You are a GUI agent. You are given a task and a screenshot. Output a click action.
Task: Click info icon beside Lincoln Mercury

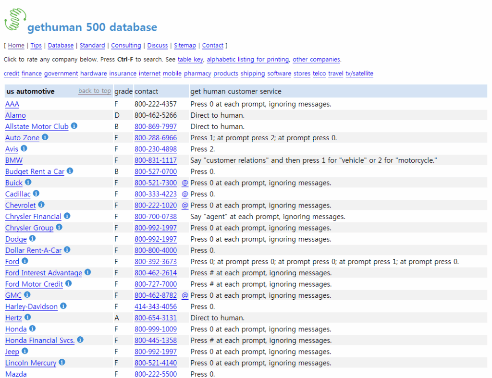[62, 363]
